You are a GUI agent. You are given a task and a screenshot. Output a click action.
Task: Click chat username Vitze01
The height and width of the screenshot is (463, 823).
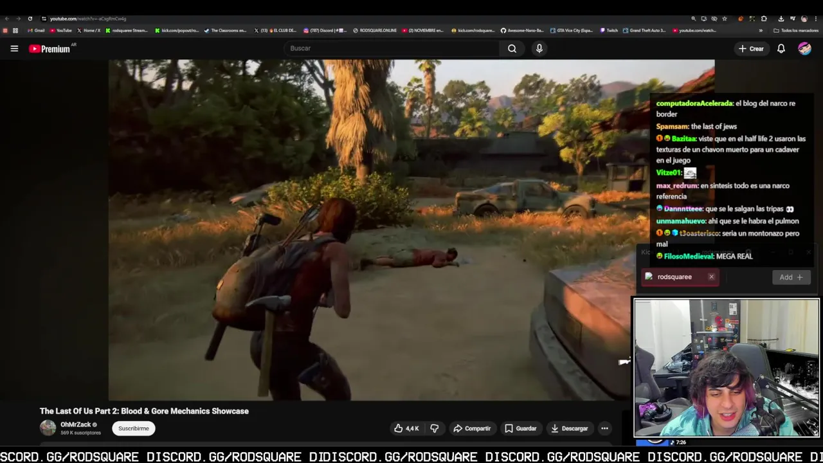click(x=669, y=173)
